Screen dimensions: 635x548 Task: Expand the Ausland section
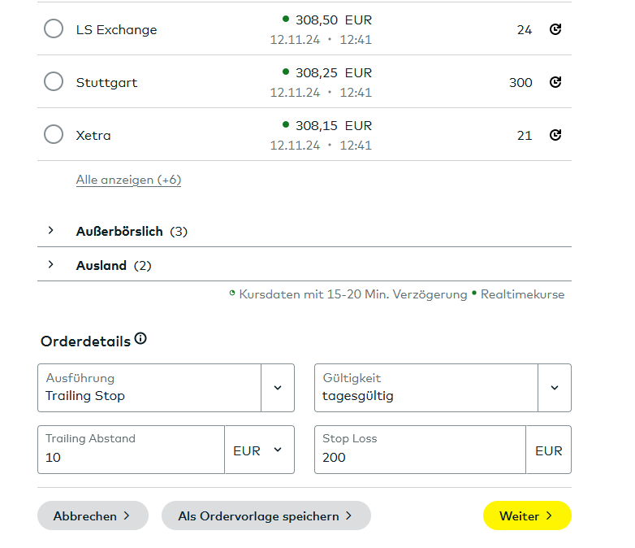[102, 266]
